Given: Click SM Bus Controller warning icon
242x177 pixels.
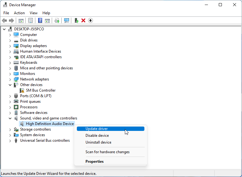Looking at the screenshot, I should (22, 90).
